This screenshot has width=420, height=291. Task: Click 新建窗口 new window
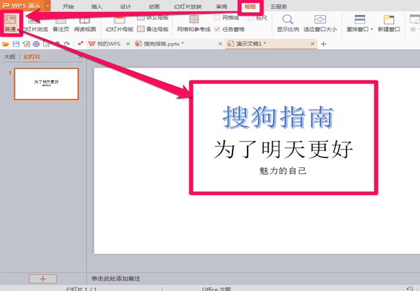point(389,23)
